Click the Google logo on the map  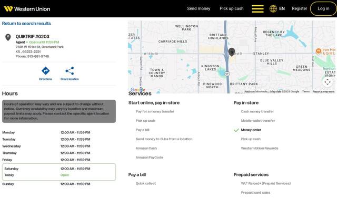coord(138,90)
